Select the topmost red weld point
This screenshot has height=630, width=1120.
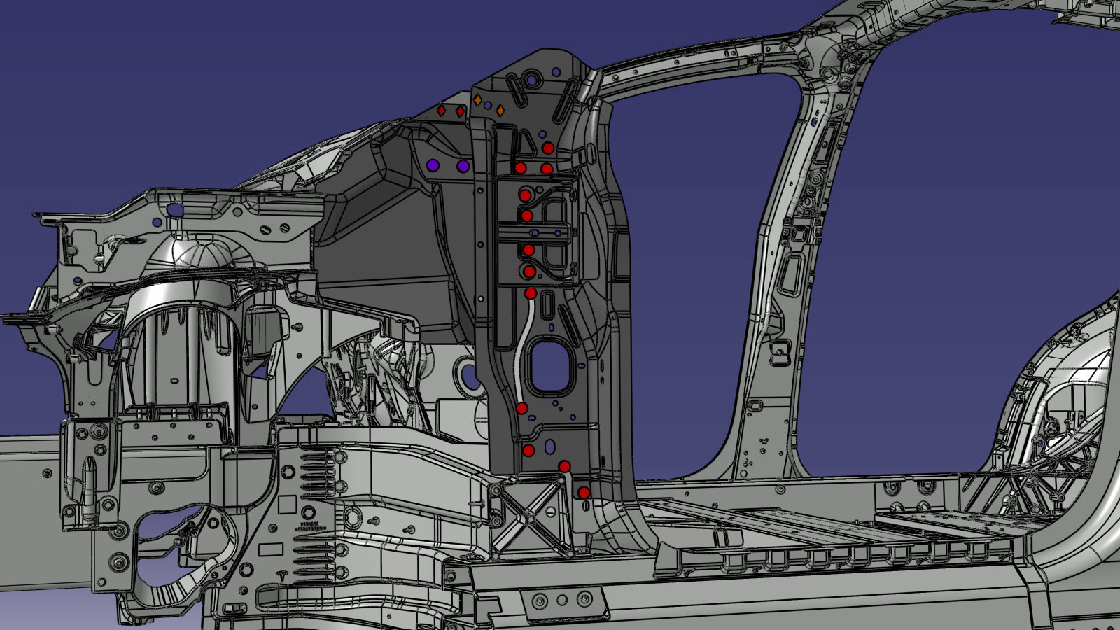click(x=548, y=148)
